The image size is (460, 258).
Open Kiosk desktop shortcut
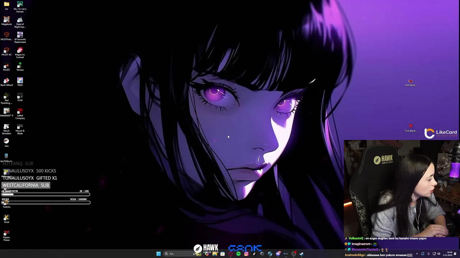click(6, 219)
